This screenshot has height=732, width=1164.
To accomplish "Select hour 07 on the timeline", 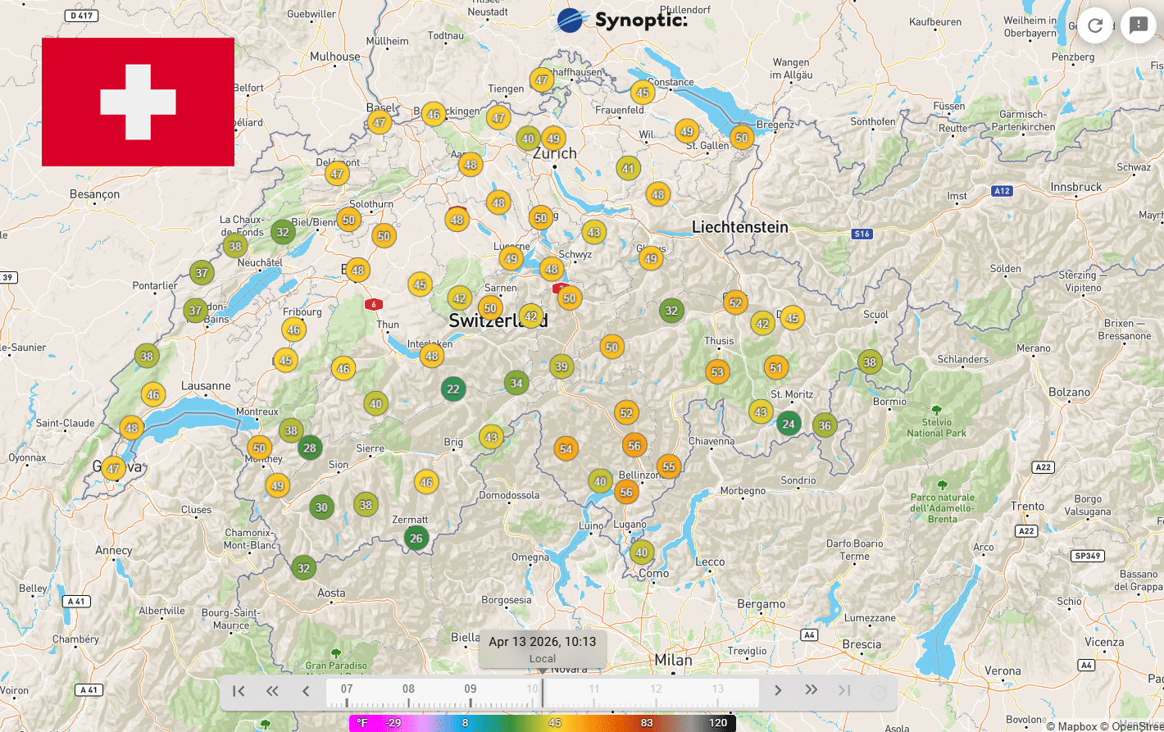I will point(347,689).
